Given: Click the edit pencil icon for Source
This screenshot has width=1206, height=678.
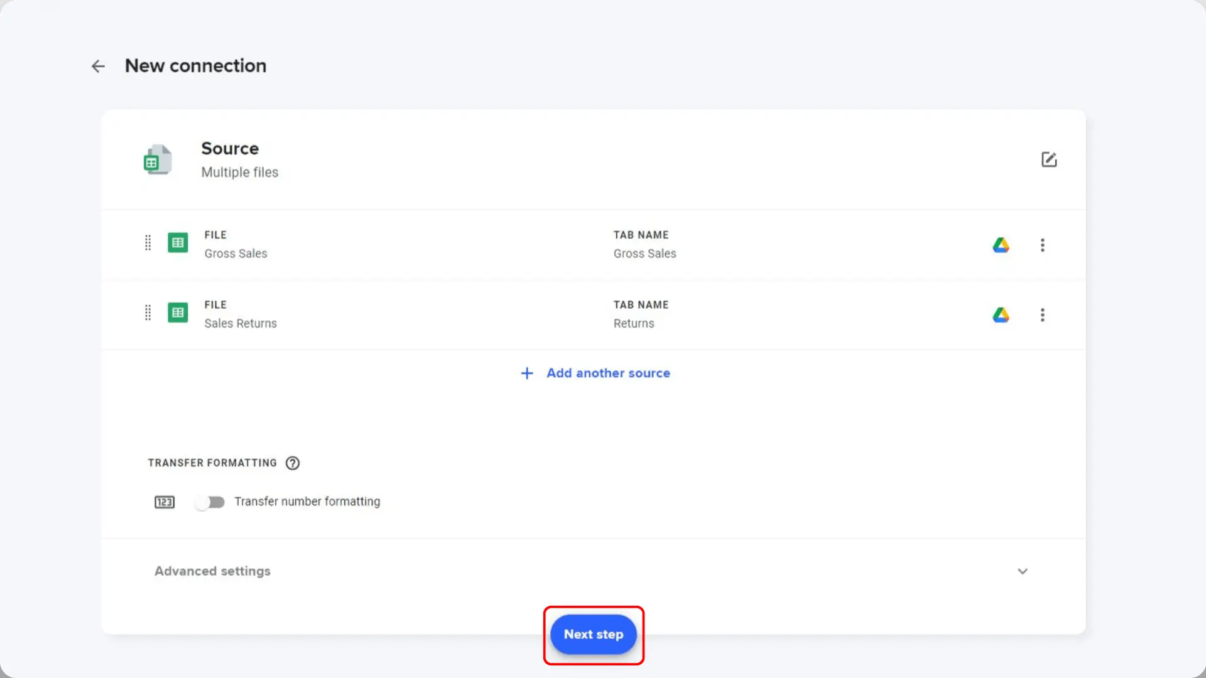Looking at the screenshot, I should click(1049, 160).
